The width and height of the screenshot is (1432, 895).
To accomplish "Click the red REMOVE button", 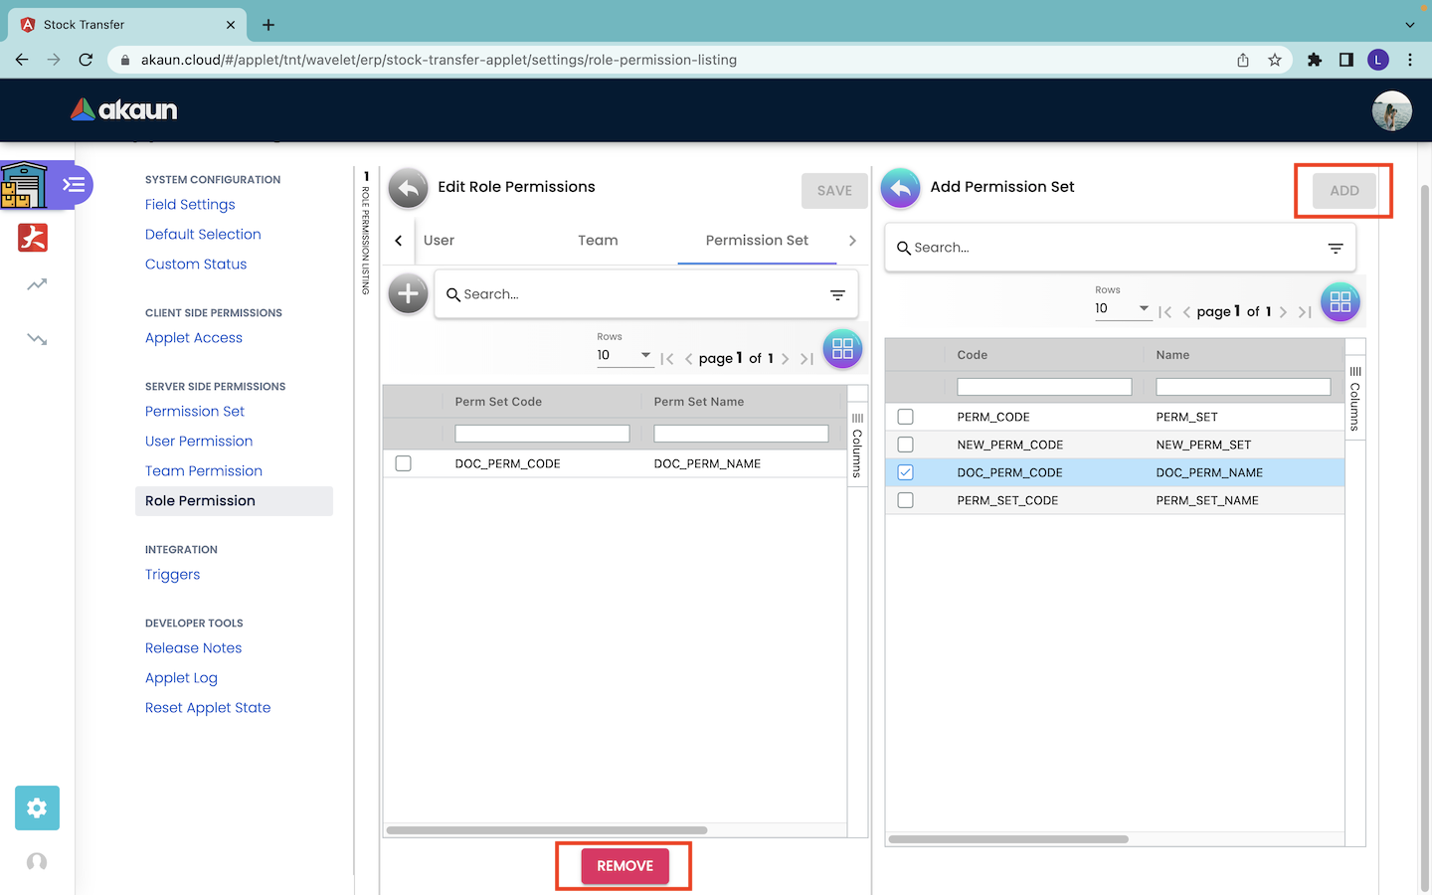I will (x=625, y=866).
